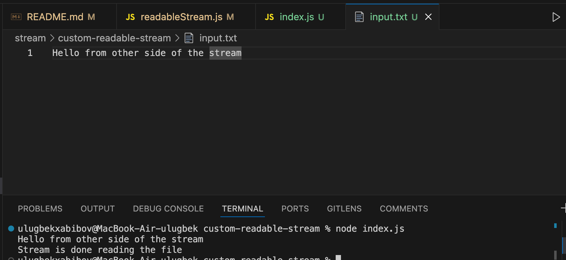Click the input.txt breadcrumb item
The width and height of the screenshot is (566, 260).
tap(218, 38)
